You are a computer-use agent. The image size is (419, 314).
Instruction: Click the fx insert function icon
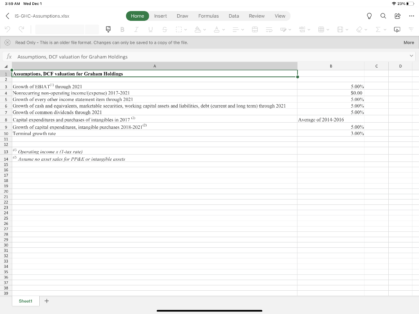tap(9, 56)
